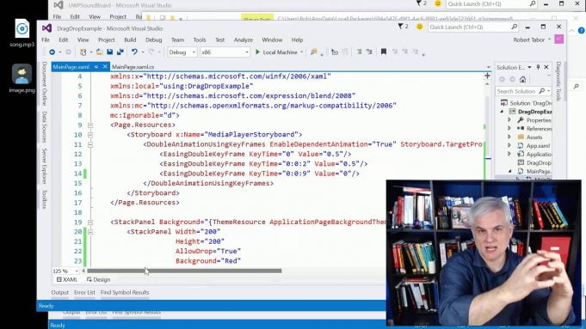Screen dimensions: 586x329
Task: Collapse the Storyboard element on line 10
Action: click(x=90, y=135)
